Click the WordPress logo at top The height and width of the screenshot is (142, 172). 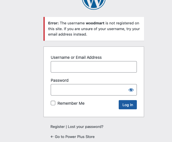click(x=94, y=4)
